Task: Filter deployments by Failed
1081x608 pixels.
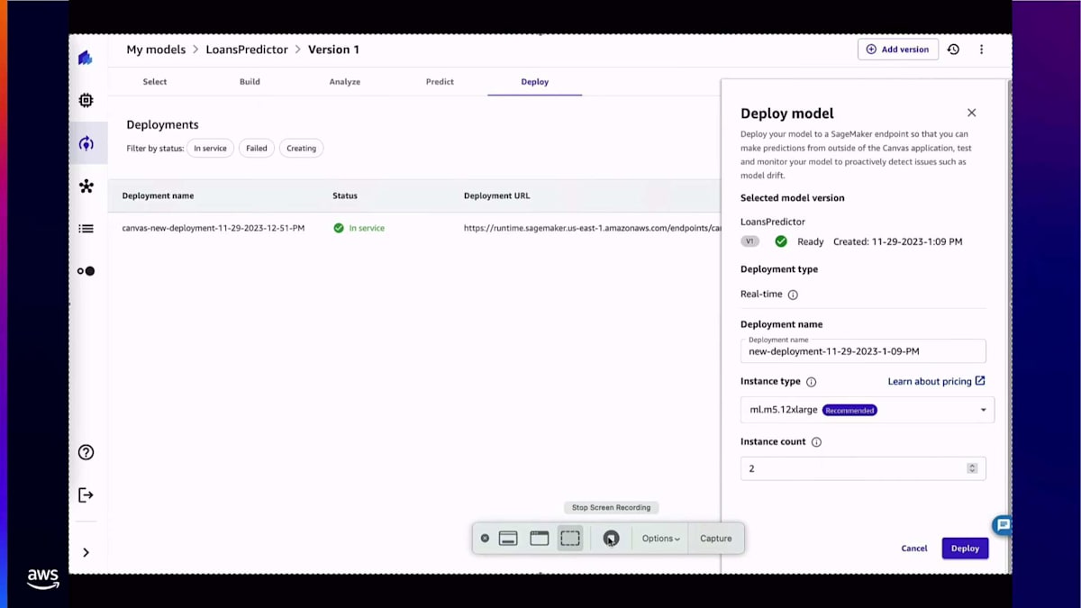Action: (257, 148)
